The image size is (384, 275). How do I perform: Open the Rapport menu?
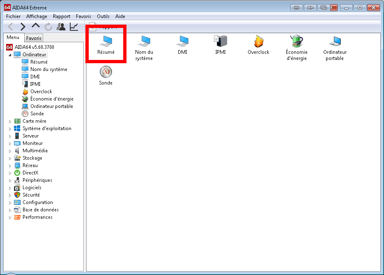[x=62, y=16]
